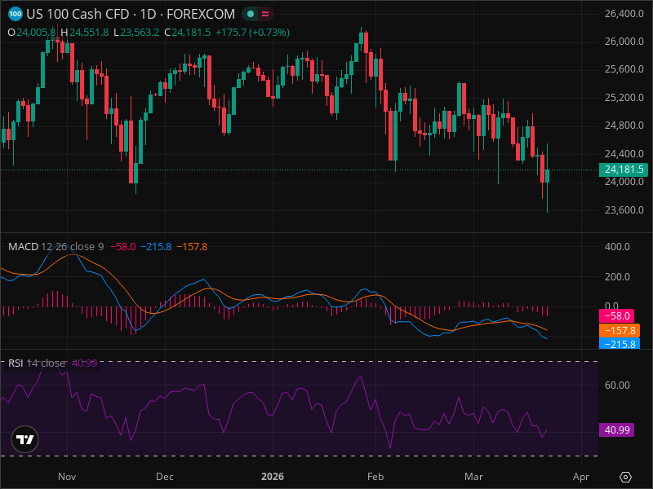This screenshot has width=653, height=489.
Task: Click the MACD signal value tag −157.8
Action: [x=620, y=331]
